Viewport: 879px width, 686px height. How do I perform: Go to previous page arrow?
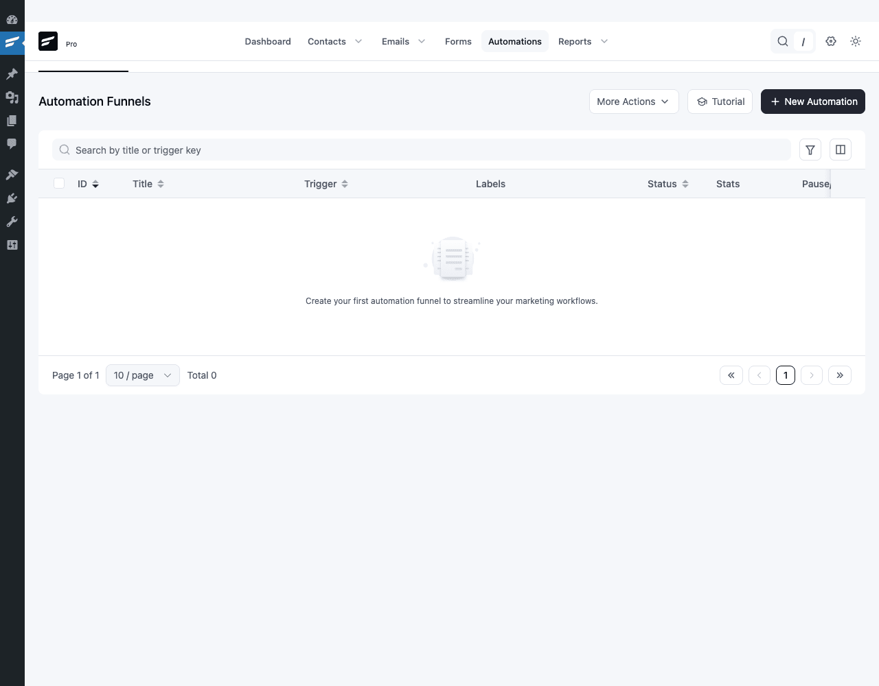(x=760, y=375)
